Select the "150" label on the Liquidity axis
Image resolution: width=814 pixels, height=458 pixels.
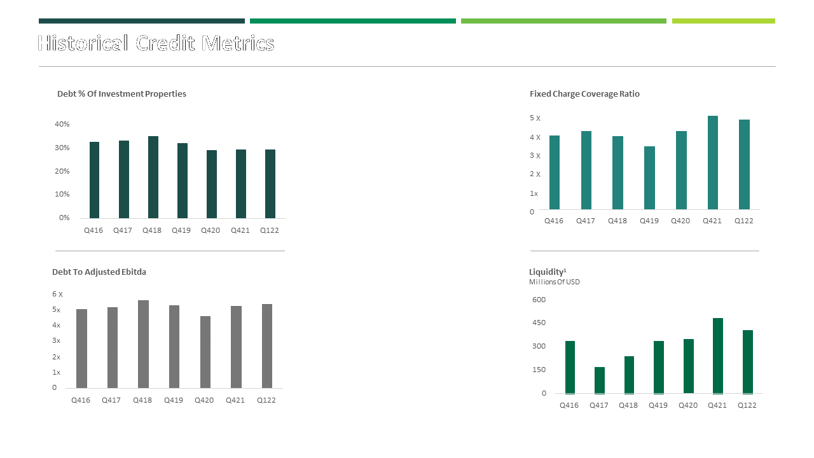pyautogui.click(x=539, y=370)
